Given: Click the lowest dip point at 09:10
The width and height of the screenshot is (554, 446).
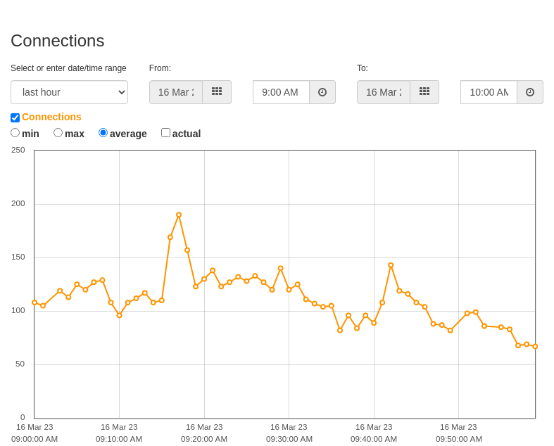Looking at the screenshot, I should 120,315.
